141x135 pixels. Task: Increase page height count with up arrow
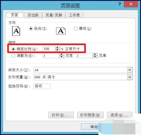95,54
